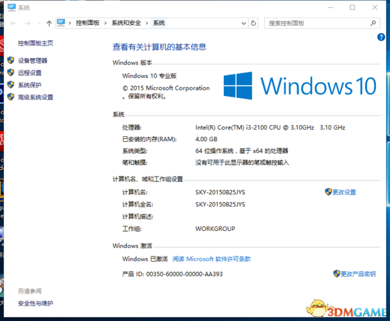Click the refresh icon in address bar
This screenshot has width=390, height=321.
tap(253, 23)
